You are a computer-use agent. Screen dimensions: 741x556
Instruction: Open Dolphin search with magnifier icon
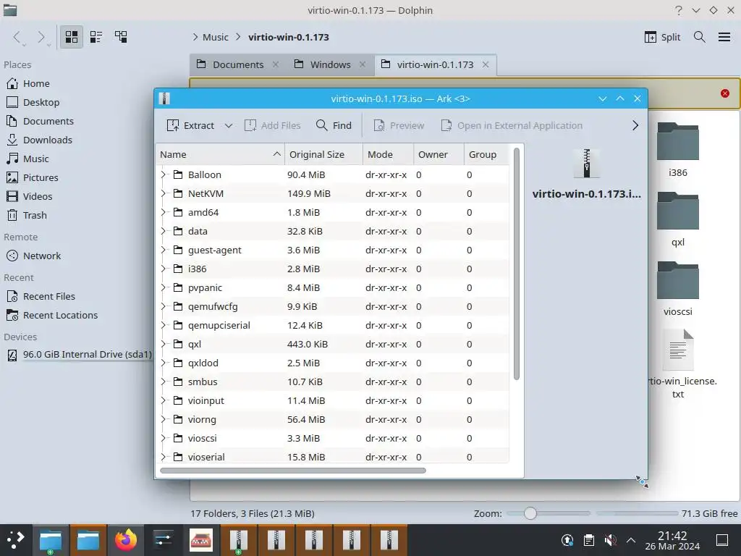pyautogui.click(x=700, y=37)
